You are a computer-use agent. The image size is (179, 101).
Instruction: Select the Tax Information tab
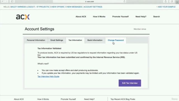pyautogui.click(x=75, y=40)
